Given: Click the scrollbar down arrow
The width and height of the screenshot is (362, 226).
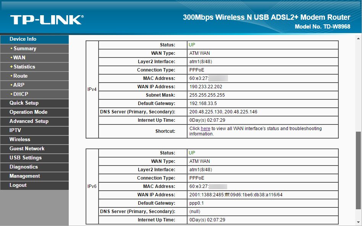Looking at the screenshot, I should click(x=358, y=222).
